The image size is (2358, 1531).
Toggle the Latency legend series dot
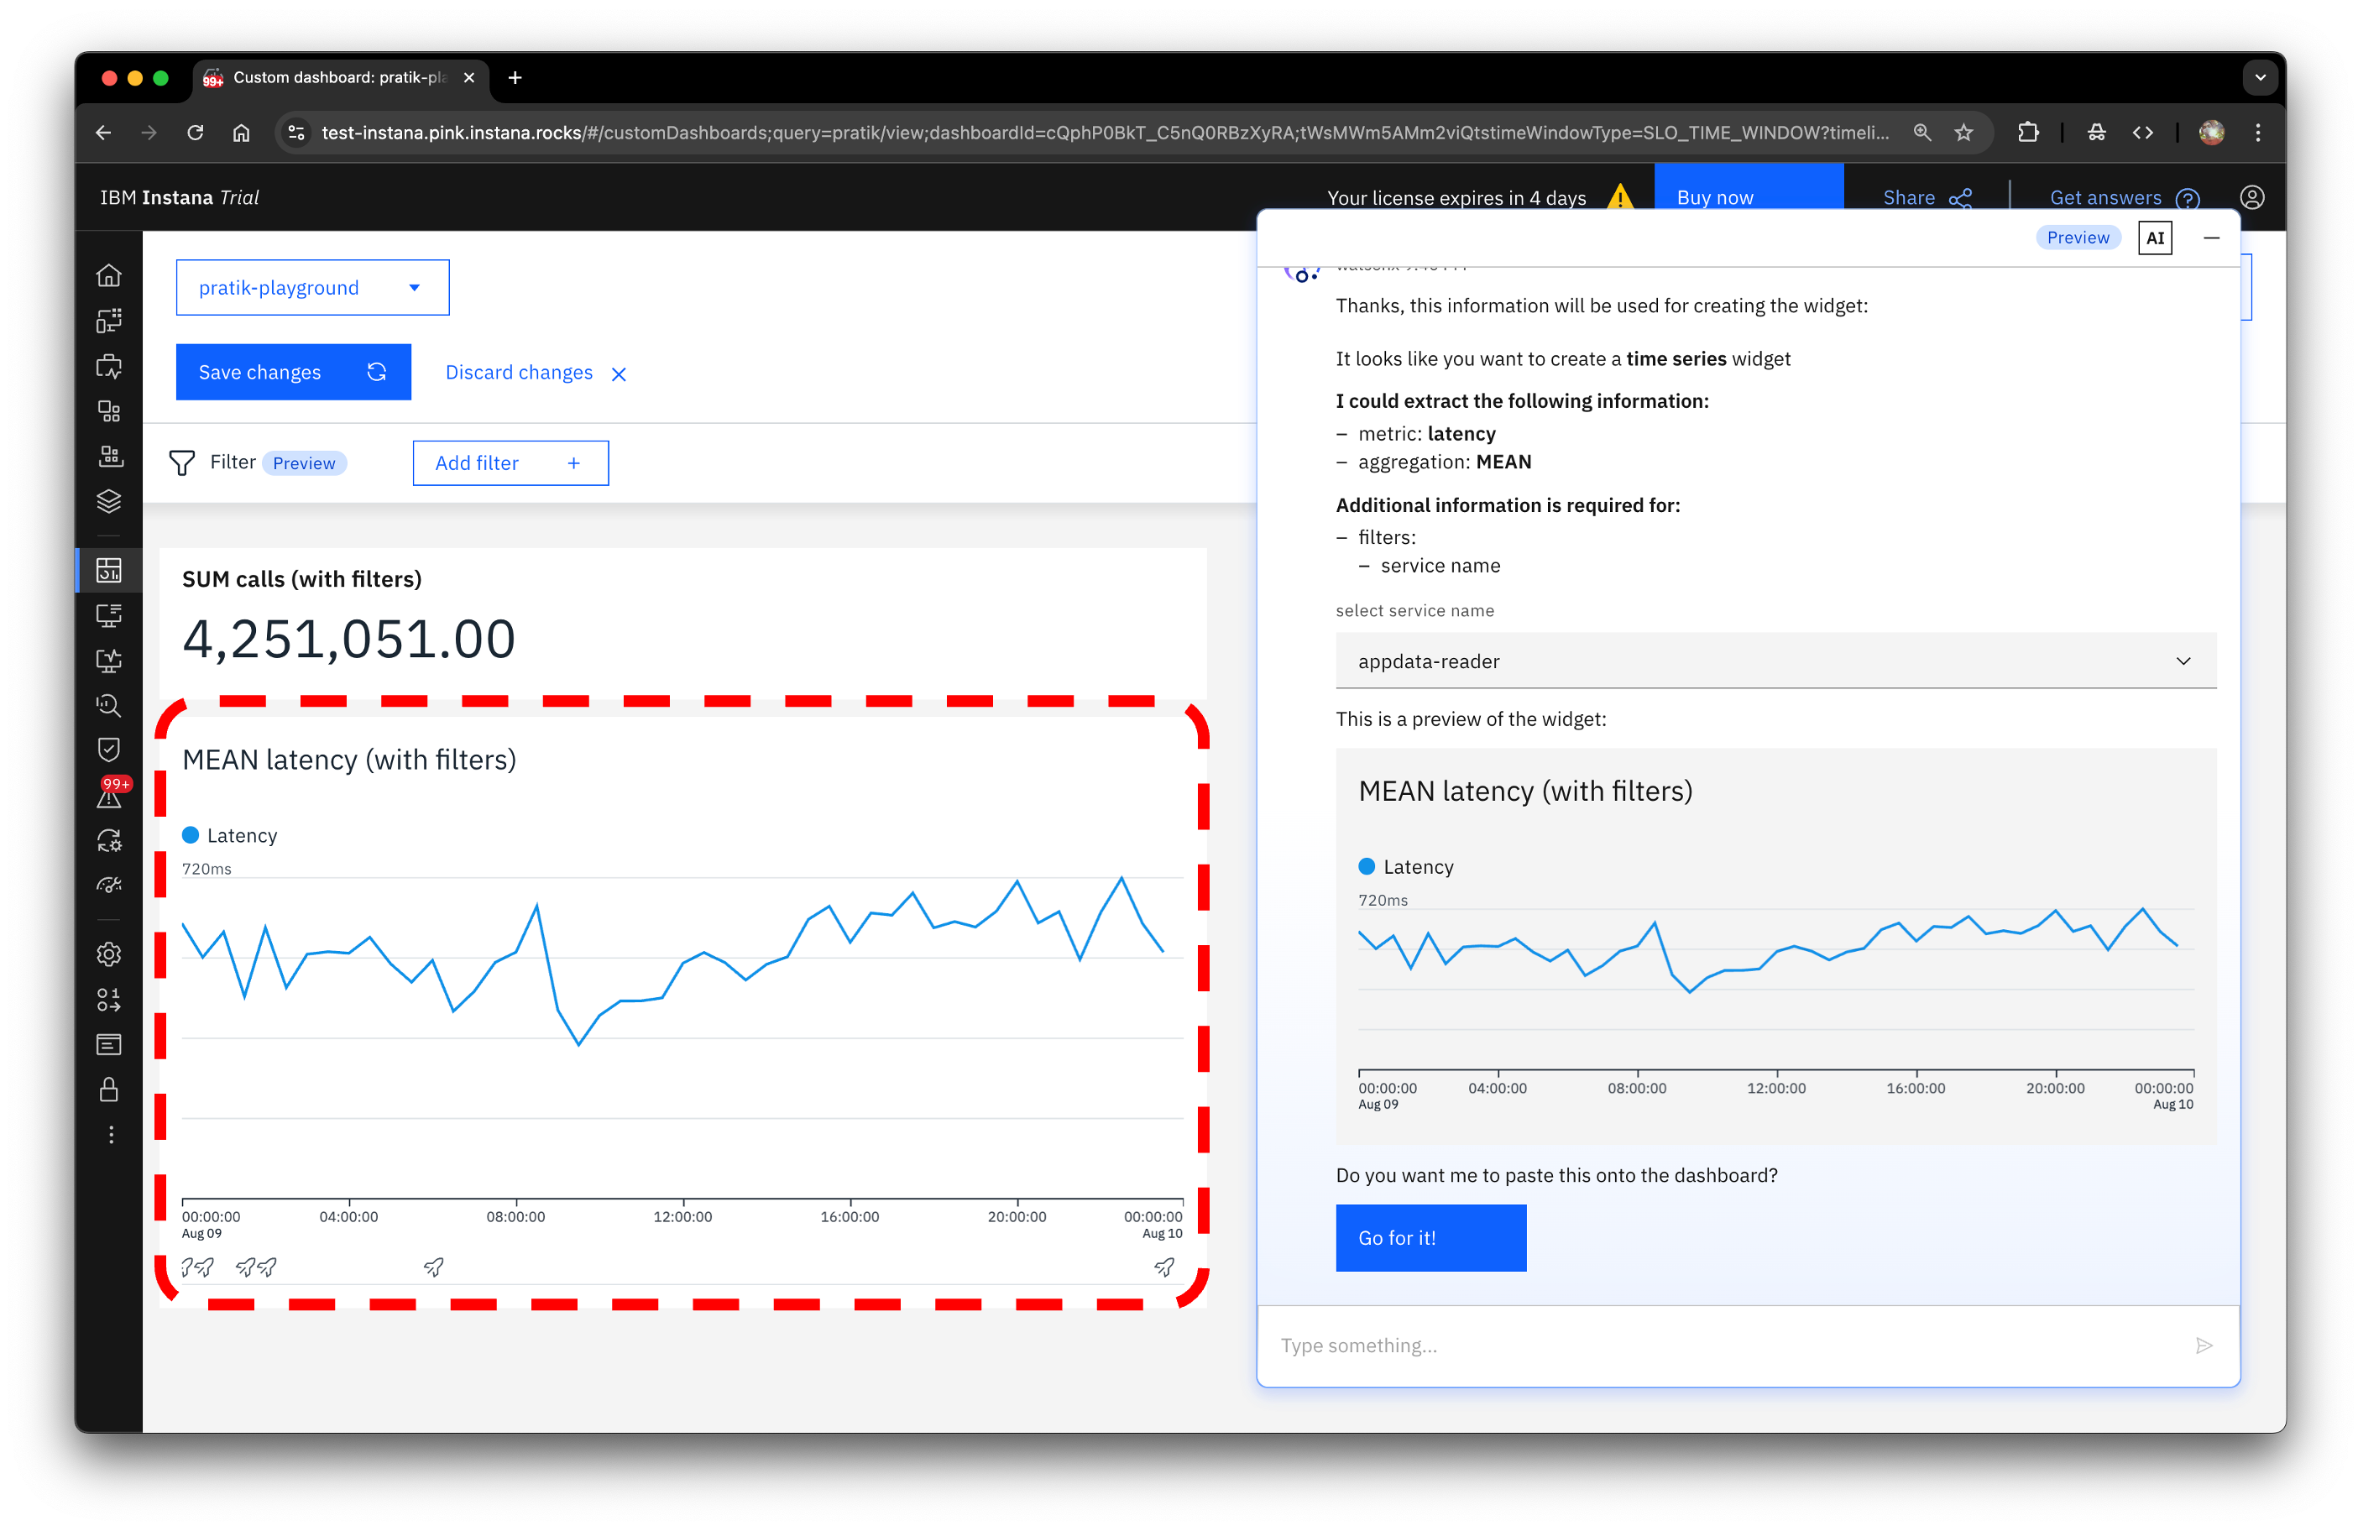pyautogui.click(x=191, y=835)
